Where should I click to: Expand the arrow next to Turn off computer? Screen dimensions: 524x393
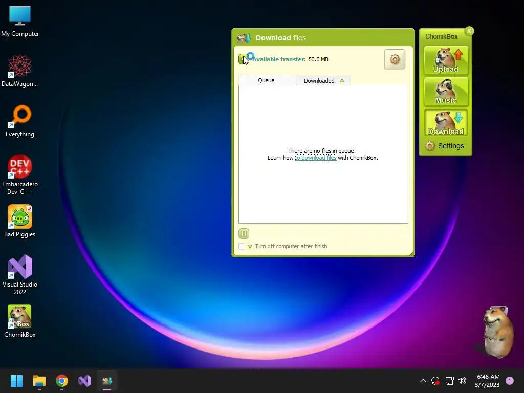pyautogui.click(x=250, y=247)
